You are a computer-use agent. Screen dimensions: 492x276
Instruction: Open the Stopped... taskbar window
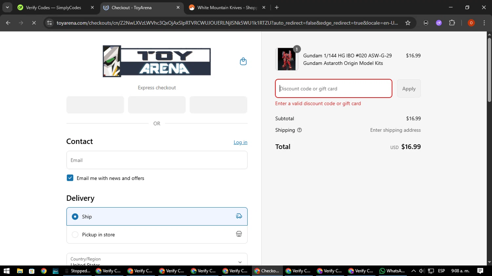pyautogui.click(x=78, y=271)
